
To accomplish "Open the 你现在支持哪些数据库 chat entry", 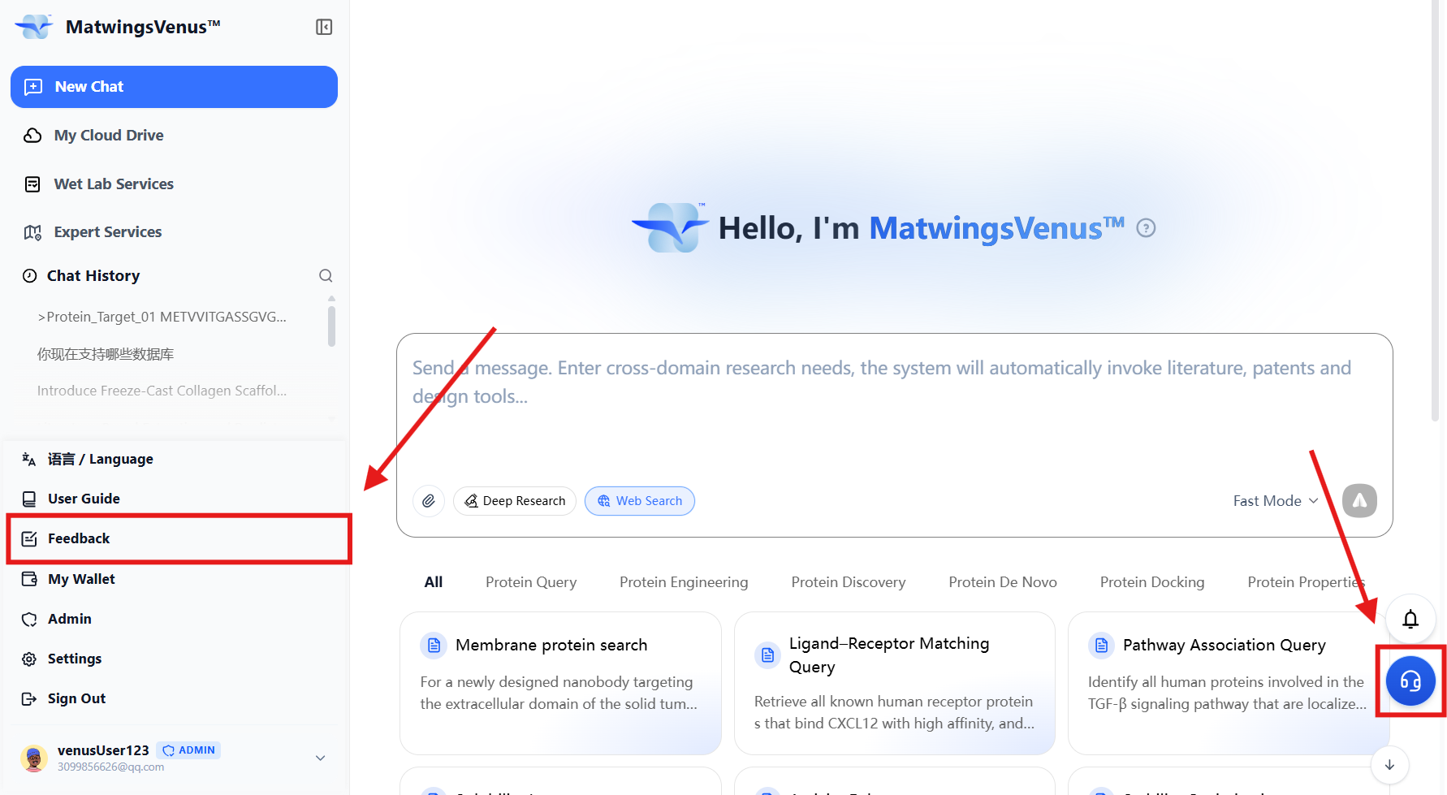I will click(x=106, y=354).
